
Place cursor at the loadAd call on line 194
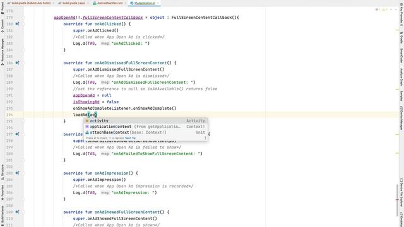(x=80, y=115)
